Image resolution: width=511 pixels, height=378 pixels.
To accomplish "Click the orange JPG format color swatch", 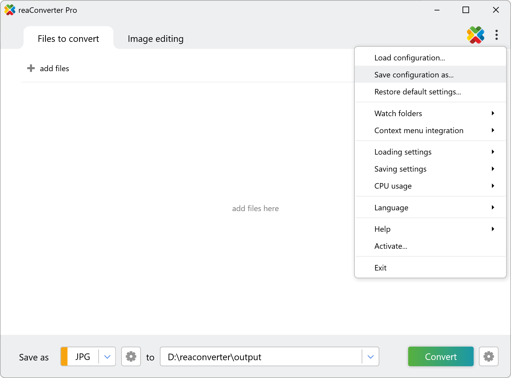I will tap(64, 357).
